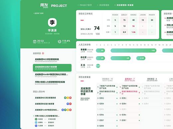Select highlighted project 龙城集团供应链方案部署 in list
Screen dimensions: 173x129
pyautogui.click(x=52, y=68)
